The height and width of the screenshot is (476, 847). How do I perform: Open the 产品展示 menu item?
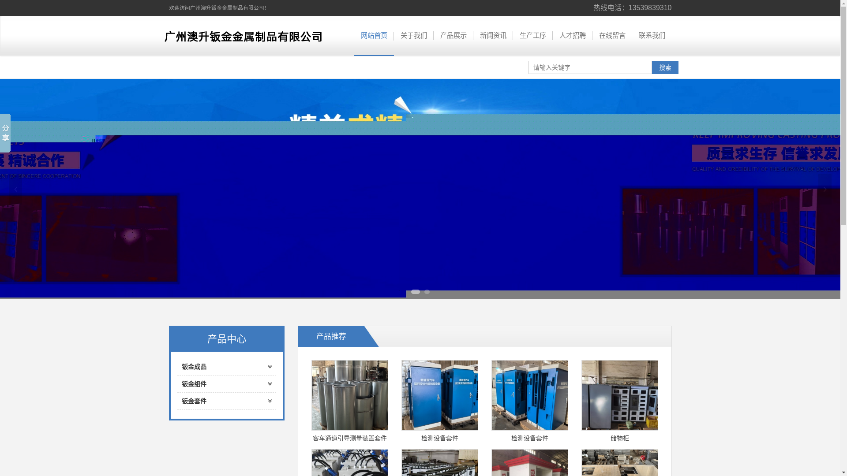tap(453, 36)
